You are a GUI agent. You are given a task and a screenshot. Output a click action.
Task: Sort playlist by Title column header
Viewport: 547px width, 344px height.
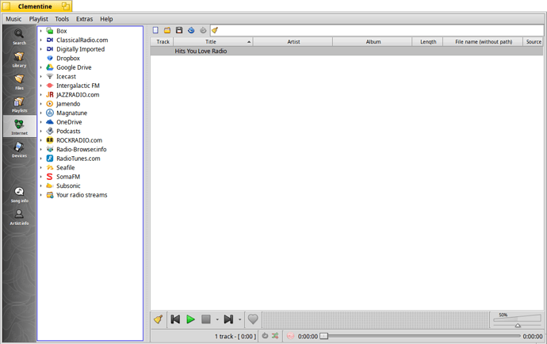pyautogui.click(x=212, y=41)
